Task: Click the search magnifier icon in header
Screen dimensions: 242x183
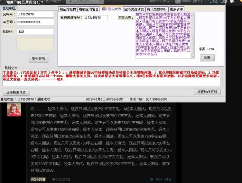Action: click(x=101, y=1)
